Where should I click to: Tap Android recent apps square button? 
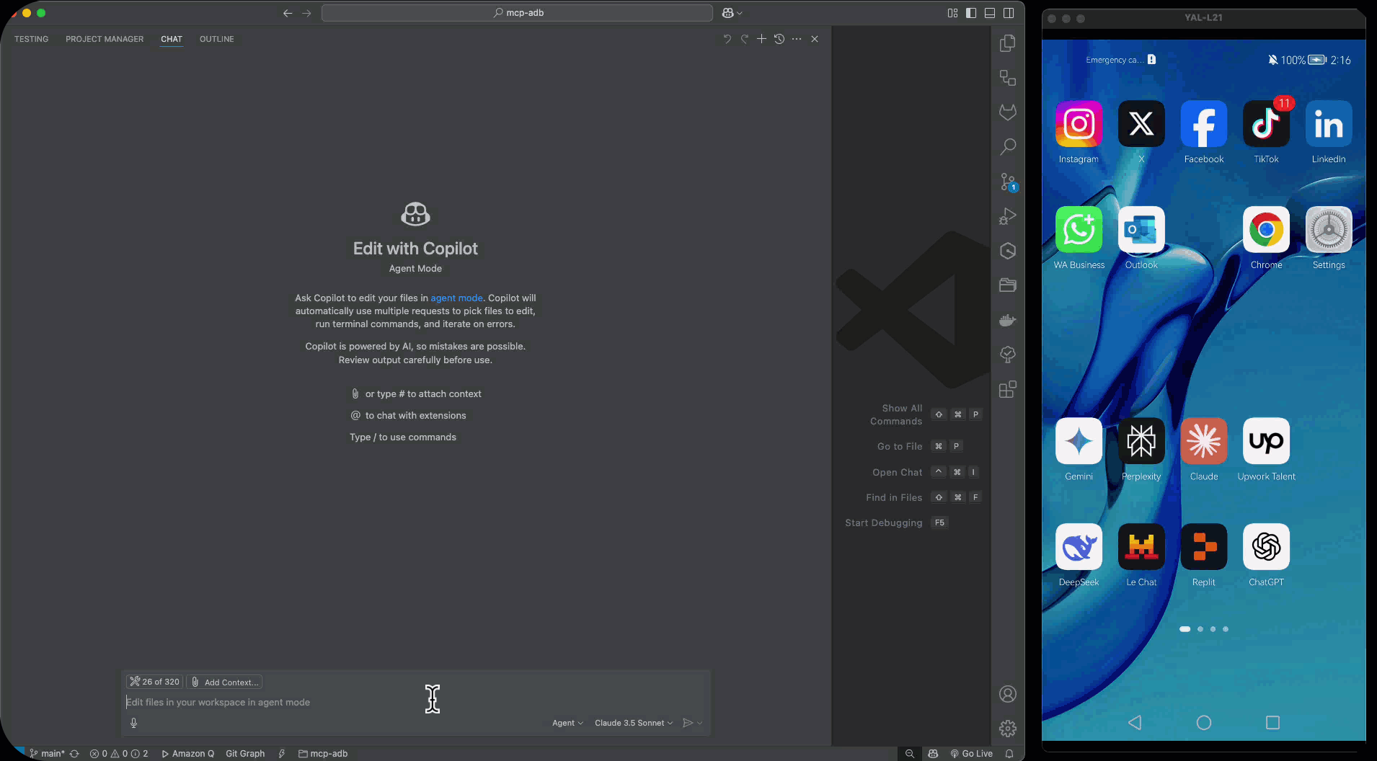coord(1273,722)
